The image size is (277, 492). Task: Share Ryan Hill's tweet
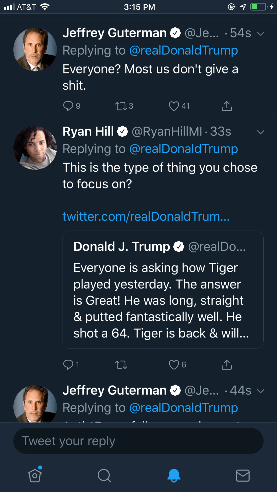tap(227, 365)
